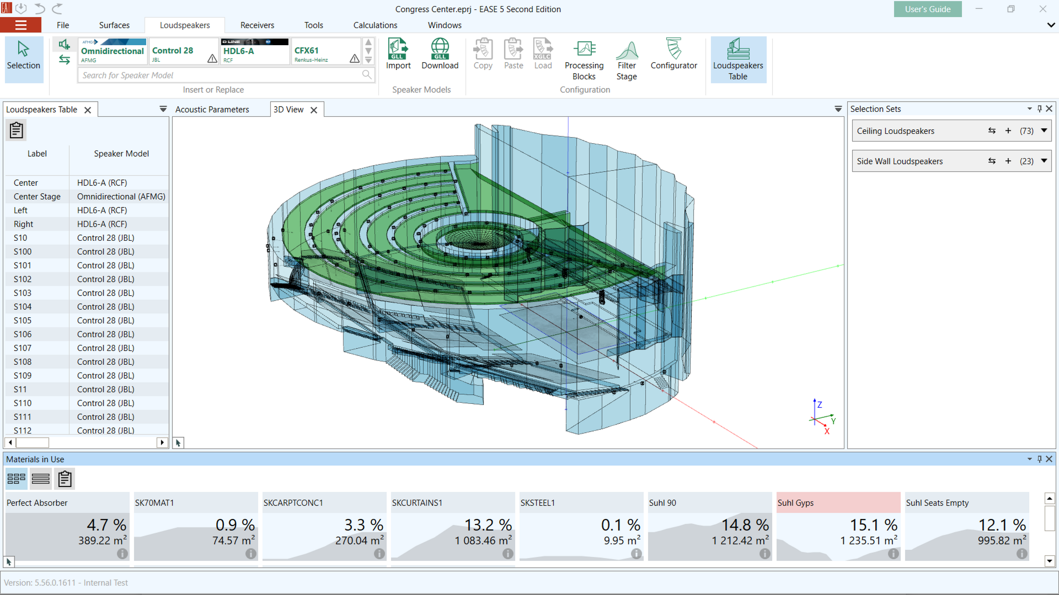Open the Calculations ribbon tab
Screen dimensions: 1059x595
[375, 25]
